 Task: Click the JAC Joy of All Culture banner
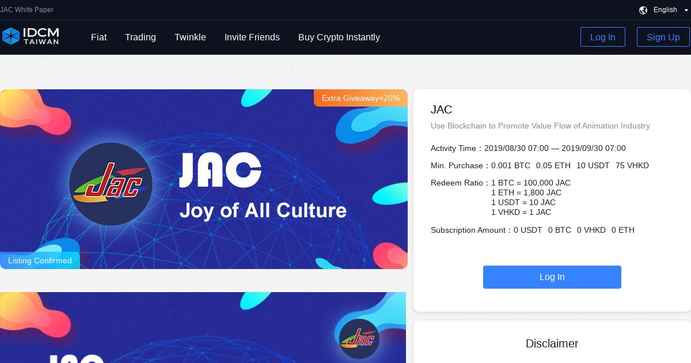click(204, 179)
